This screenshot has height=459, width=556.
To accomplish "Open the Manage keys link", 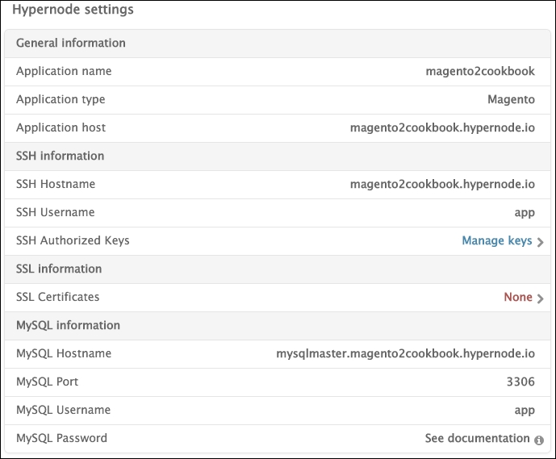I will 496,240.
